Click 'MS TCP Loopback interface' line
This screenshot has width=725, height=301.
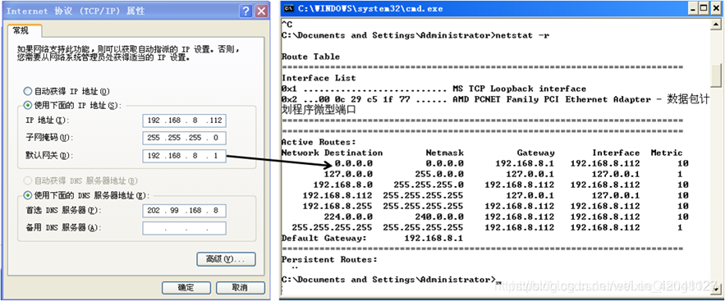coord(519,89)
